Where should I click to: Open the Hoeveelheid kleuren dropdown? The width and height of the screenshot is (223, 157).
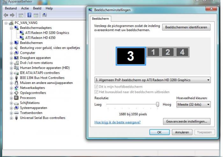[x=193, y=104]
